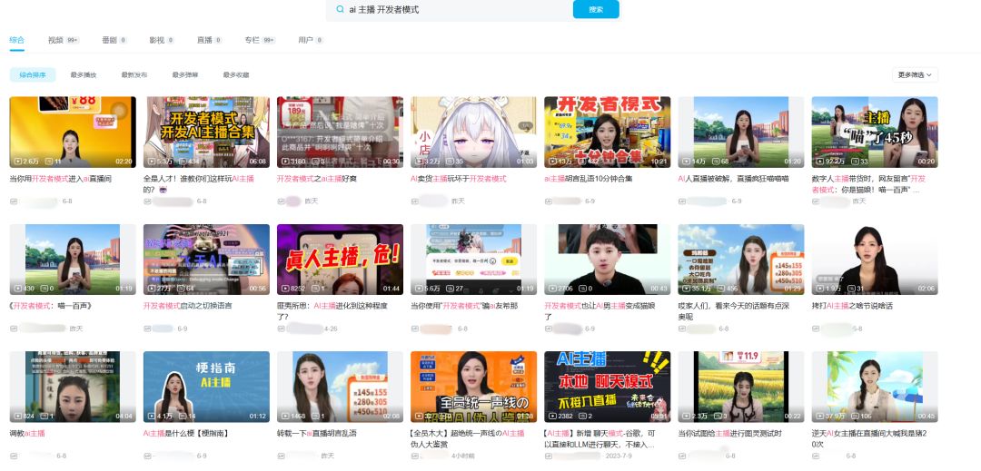Image resolution: width=981 pixels, height=471 pixels.
Task: Click the uploader icon under '《开发者模式：喵一百声》'
Action: click(x=13, y=329)
